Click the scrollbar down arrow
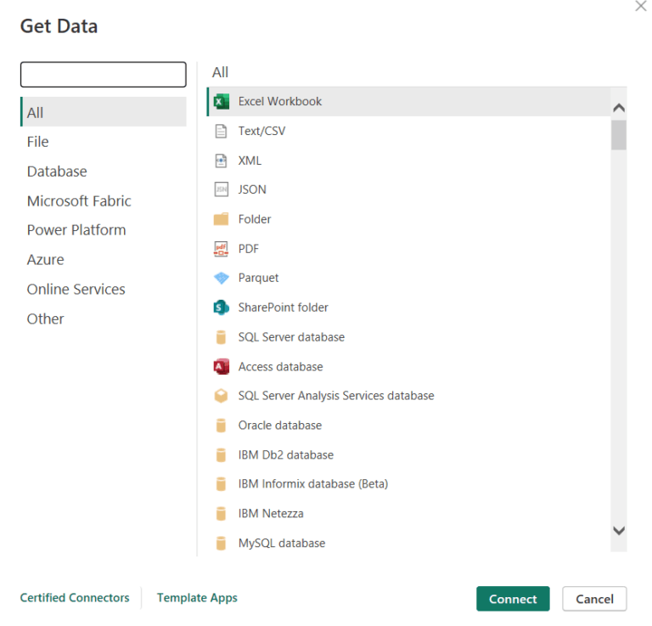The height and width of the screenshot is (626, 652). 619,531
